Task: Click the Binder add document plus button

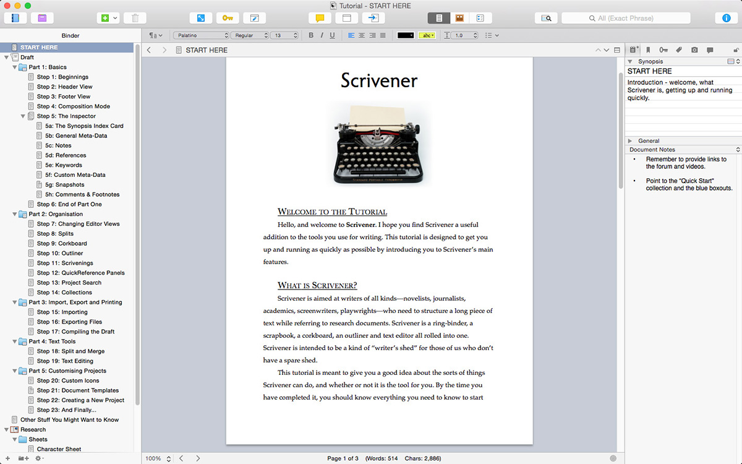Action: pyautogui.click(x=7, y=458)
